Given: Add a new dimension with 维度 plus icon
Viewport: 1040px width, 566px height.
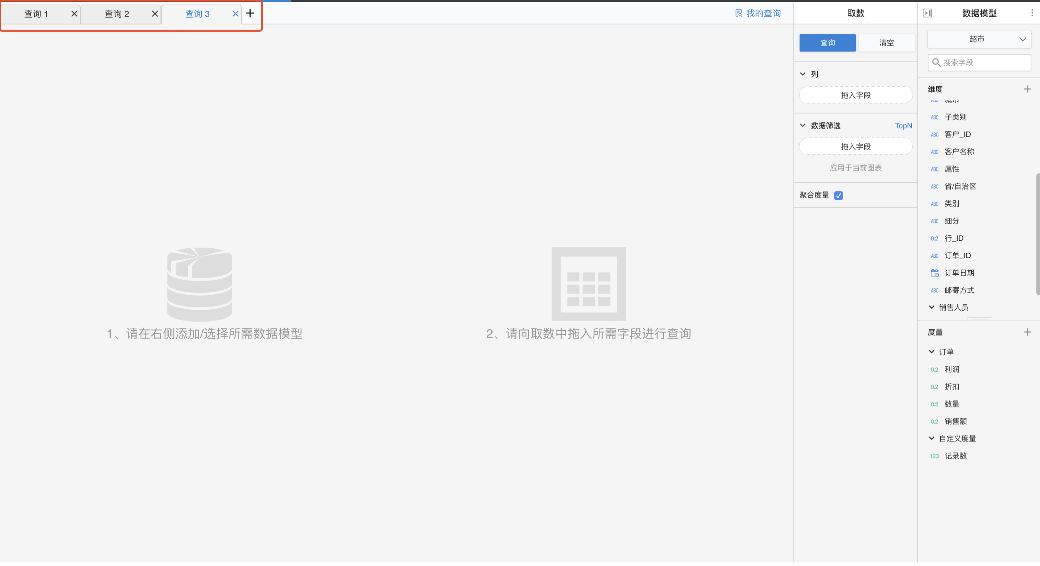Looking at the screenshot, I should (1027, 89).
